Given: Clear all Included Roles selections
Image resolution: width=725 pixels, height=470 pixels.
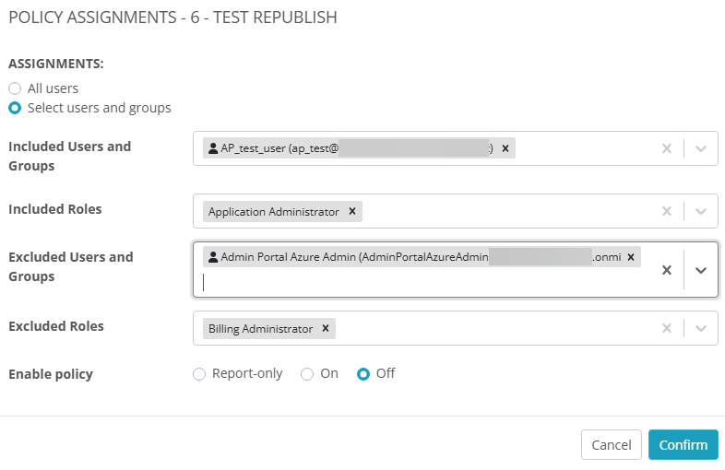Looking at the screenshot, I should pyautogui.click(x=667, y=211).
